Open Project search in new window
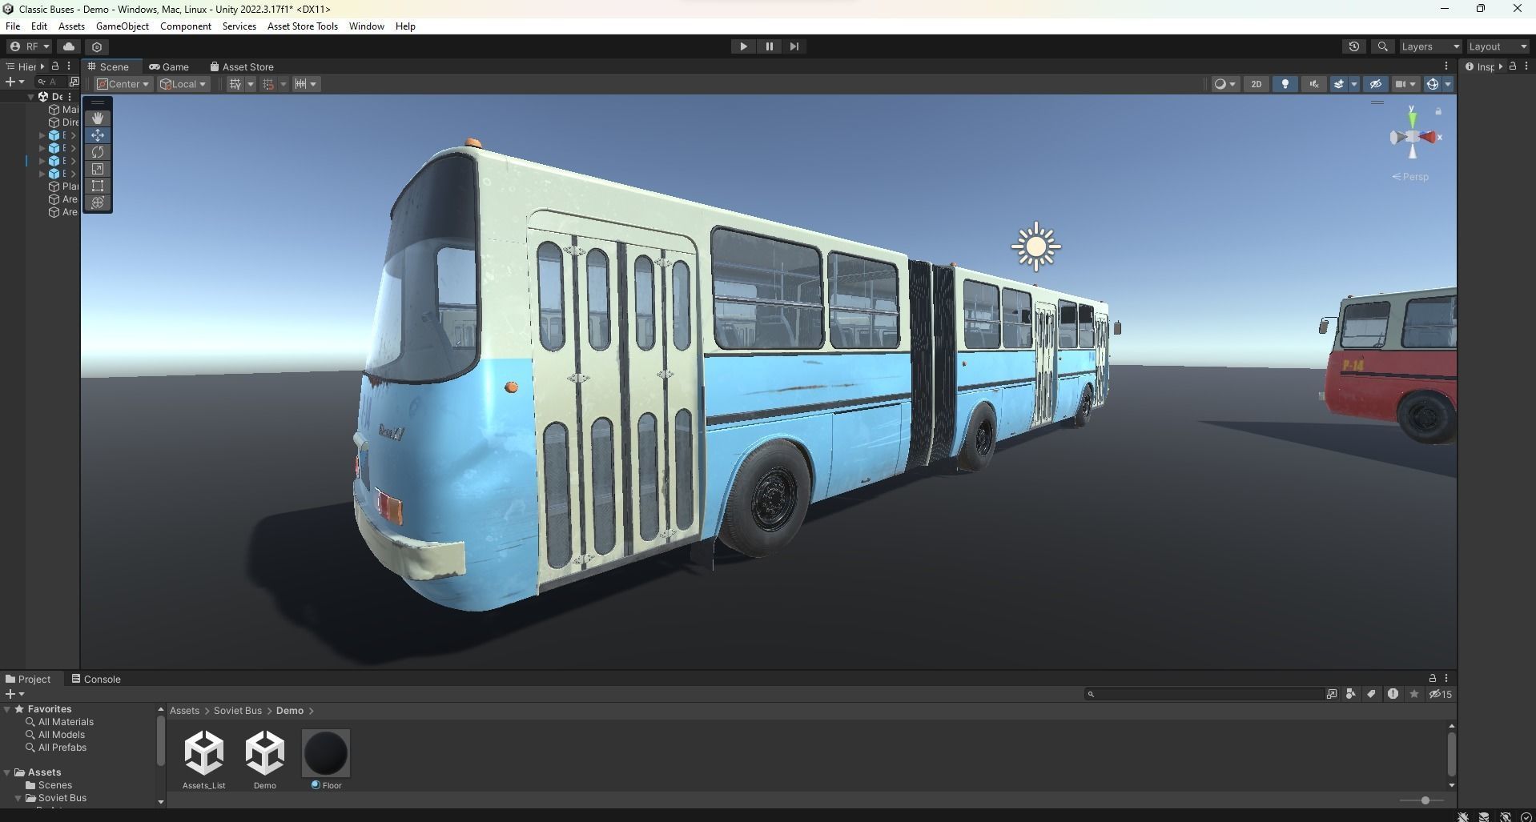 tap(1332, 694)
